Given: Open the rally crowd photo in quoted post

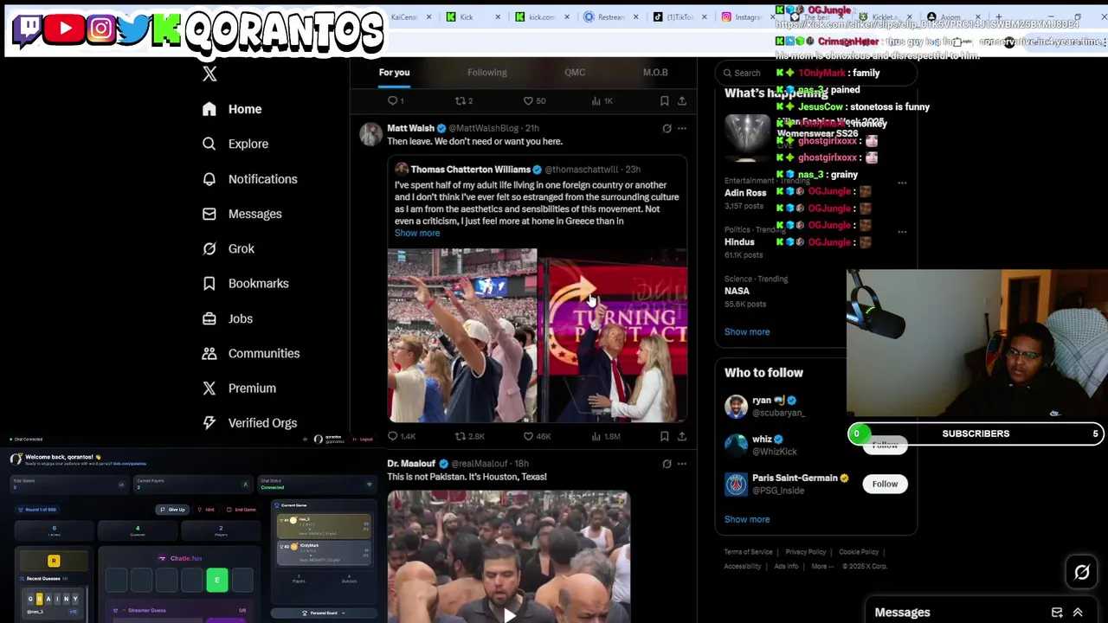Looking at the screenshot, I should (x=462, y=336).
